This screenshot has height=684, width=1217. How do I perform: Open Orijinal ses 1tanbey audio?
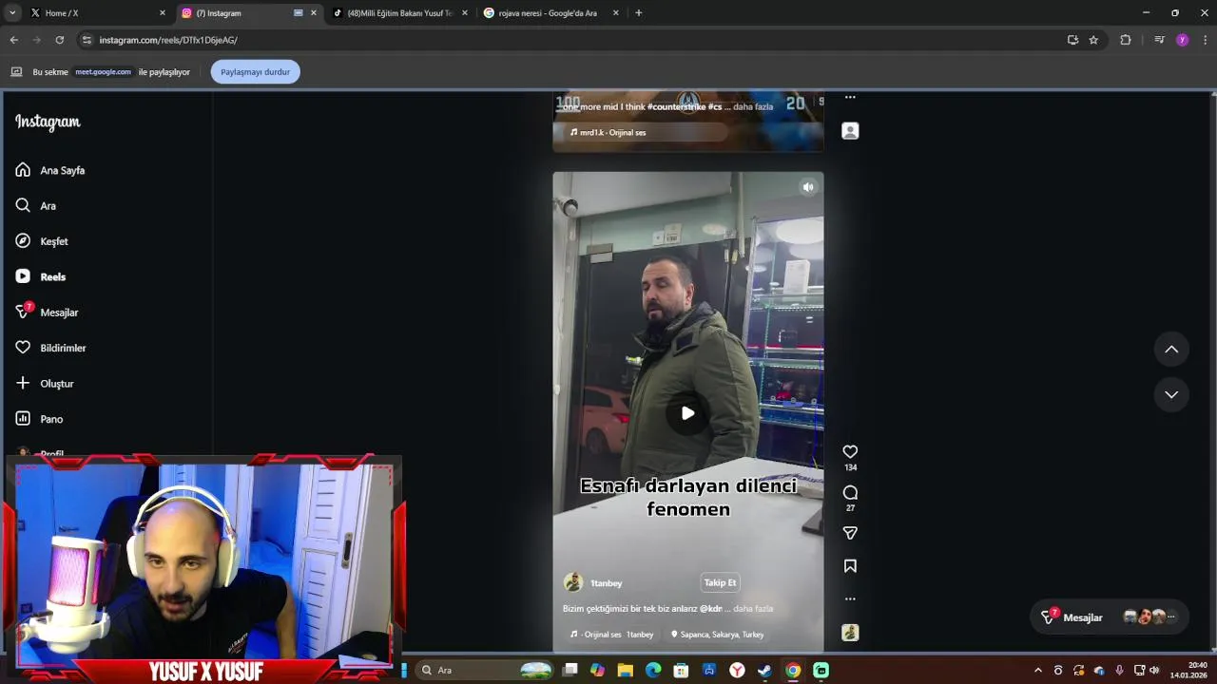click(612, 635)
